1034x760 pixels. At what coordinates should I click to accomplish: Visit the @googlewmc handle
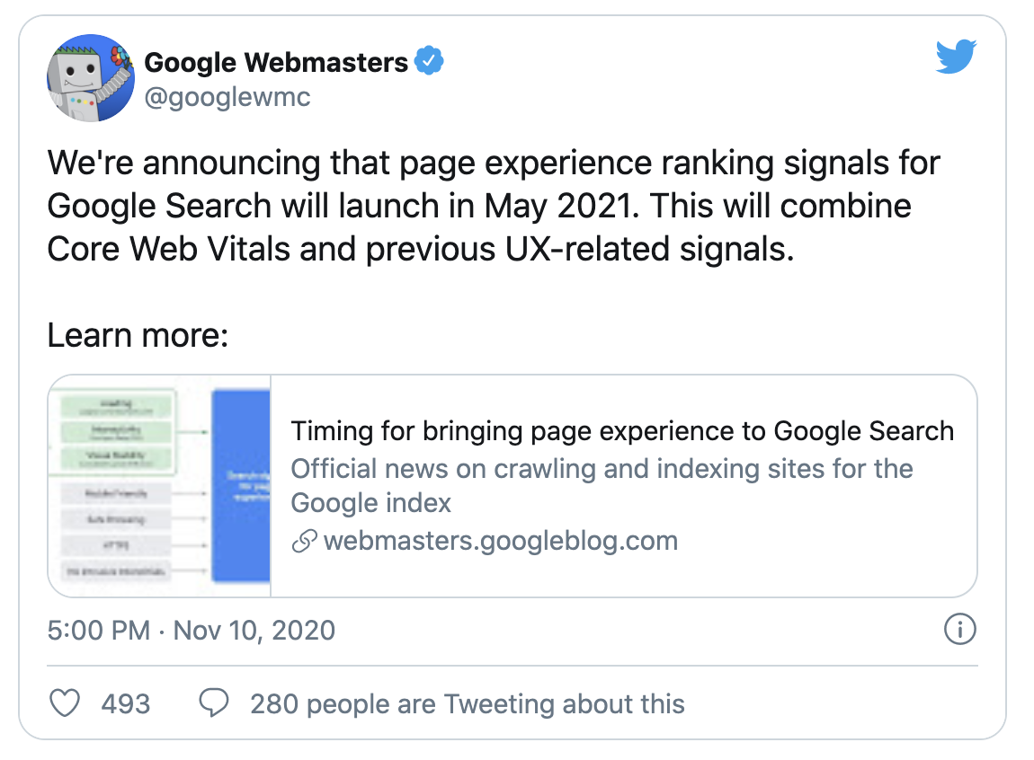[x=227, y=96]
